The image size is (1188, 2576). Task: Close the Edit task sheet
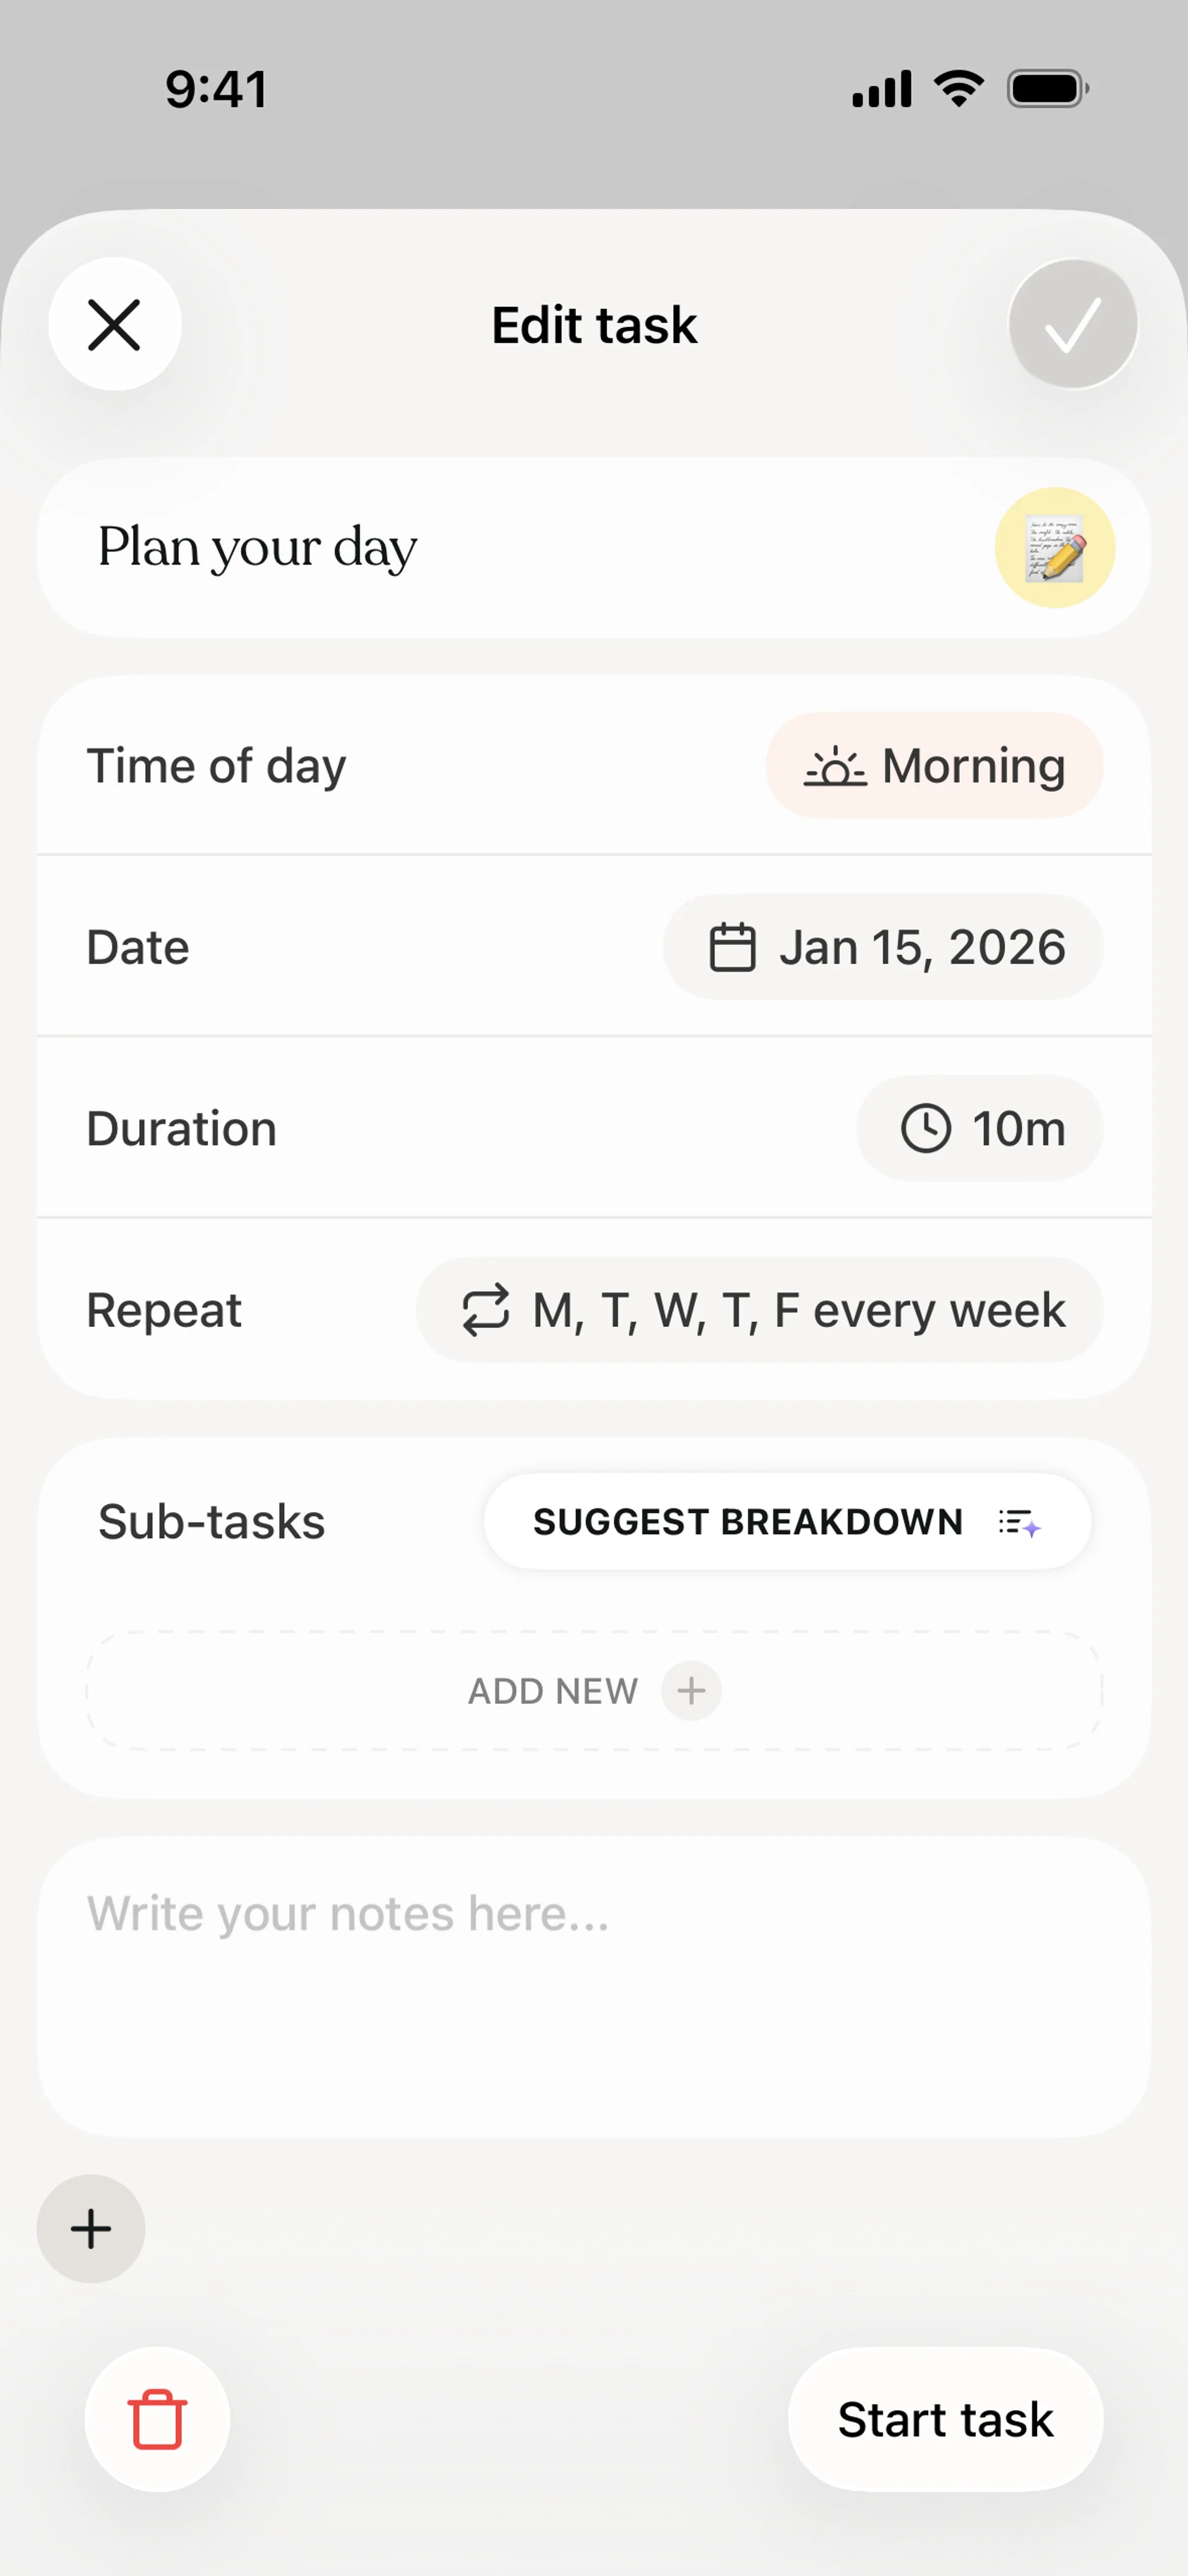[x=115, y=325]
